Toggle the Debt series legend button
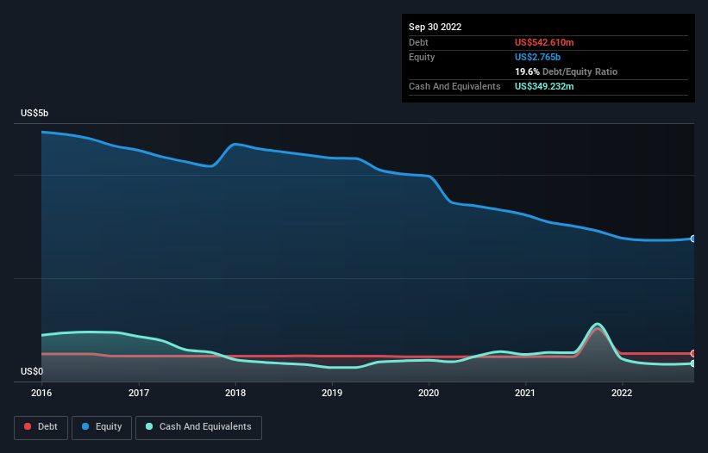 click(41, 427)
